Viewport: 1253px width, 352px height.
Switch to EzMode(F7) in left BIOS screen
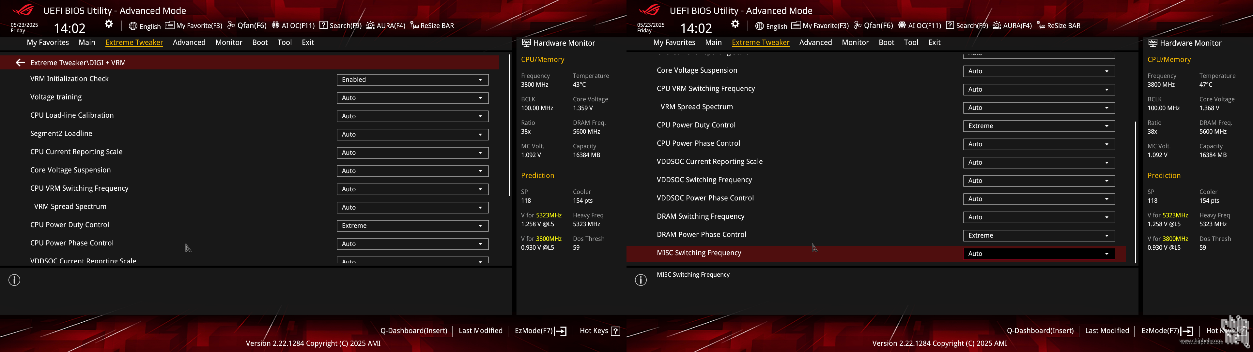click(540, 331)
